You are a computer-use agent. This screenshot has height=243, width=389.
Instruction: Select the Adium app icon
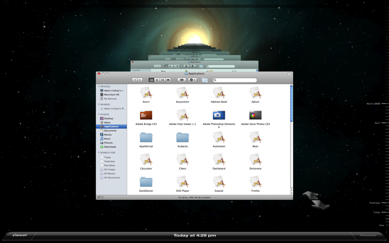tap(255, 93)
